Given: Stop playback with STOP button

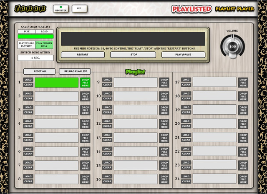Looking at the screenshot, I should (133, 55).
